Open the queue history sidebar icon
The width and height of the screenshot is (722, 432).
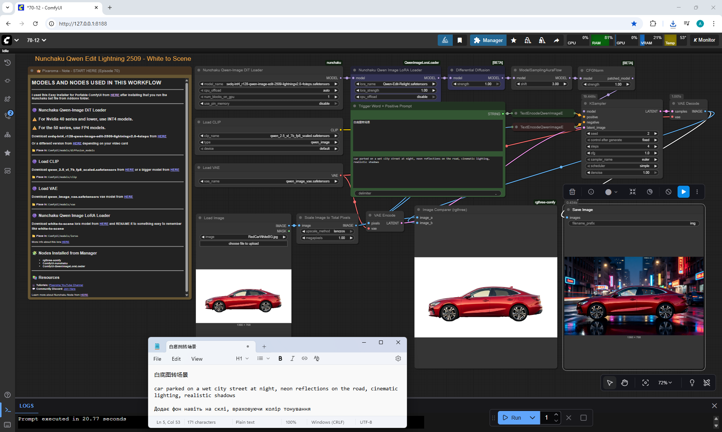click(8, 63)
